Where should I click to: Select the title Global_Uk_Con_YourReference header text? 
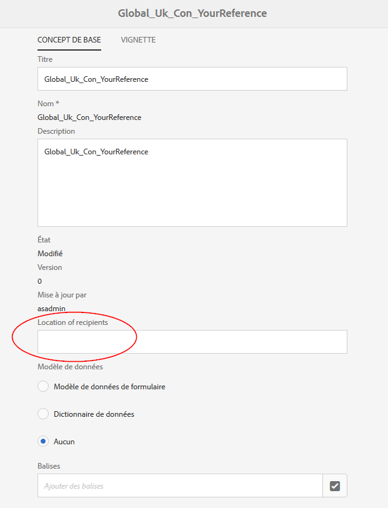pyautogui.click(x=192, y=13)
